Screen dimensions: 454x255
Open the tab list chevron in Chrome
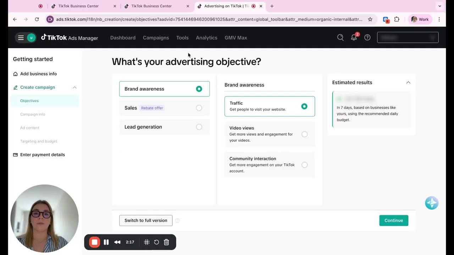click(x=440, y=6)
